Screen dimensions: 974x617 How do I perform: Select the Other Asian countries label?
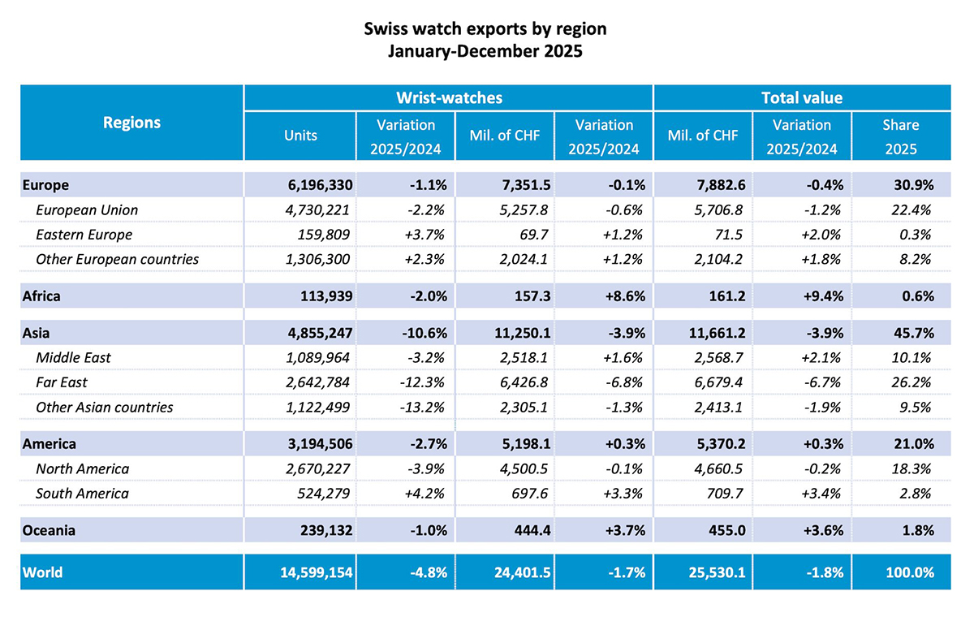coord(104,407)
